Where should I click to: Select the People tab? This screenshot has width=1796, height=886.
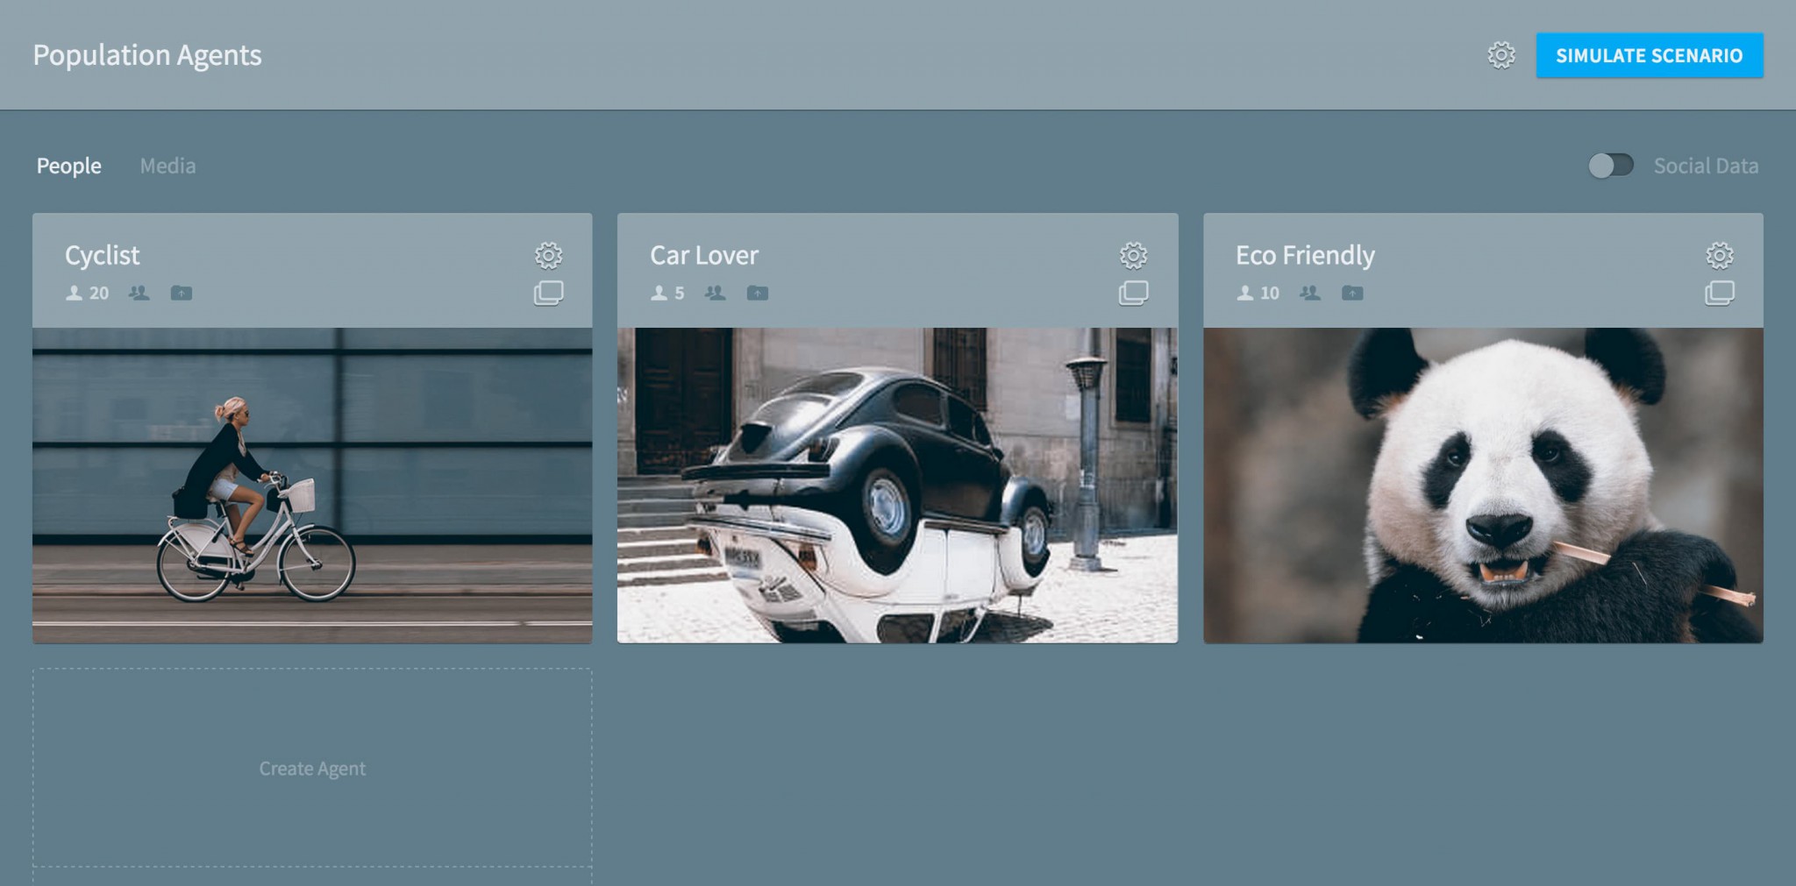69,165
